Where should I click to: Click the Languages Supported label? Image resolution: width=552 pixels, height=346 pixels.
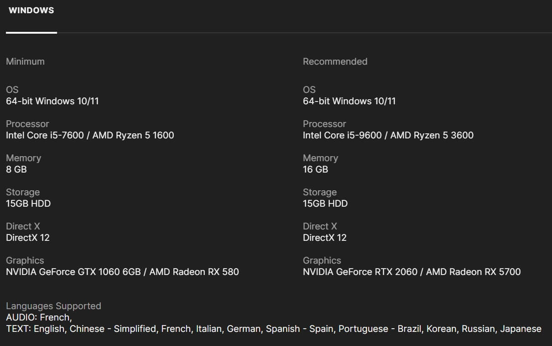[x=53, y=306]
